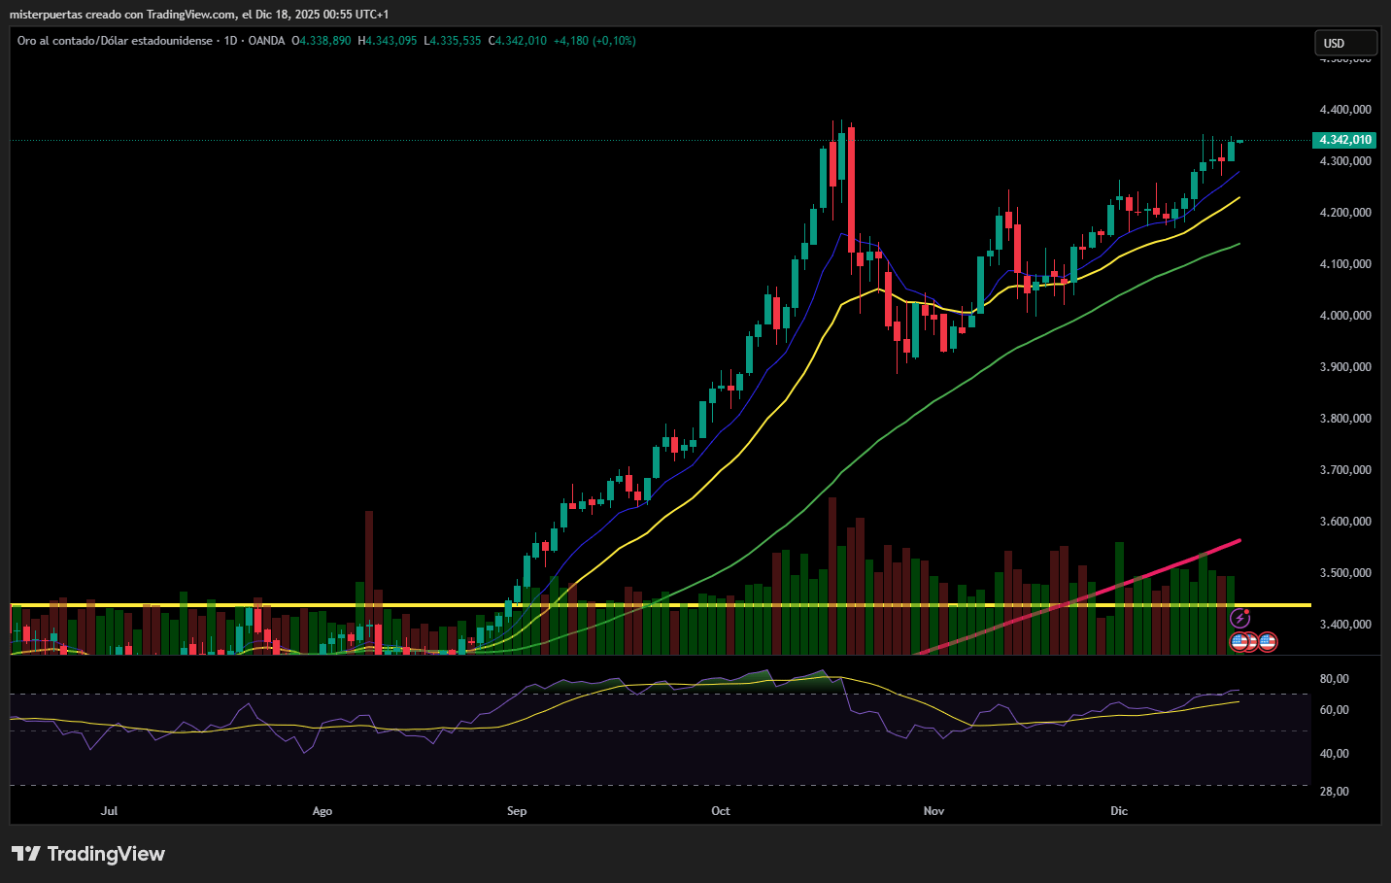Image resolution: width=1391 pixels, height=883 pixels.
Task: Click the Ago label on the time axis
Action: click(x=322, y=811)
